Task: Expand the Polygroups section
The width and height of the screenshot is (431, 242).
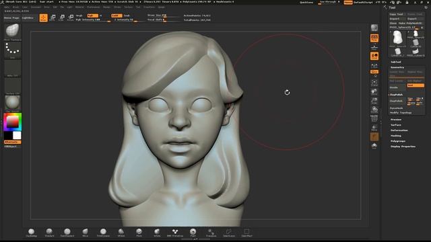Action: [398, 141]
